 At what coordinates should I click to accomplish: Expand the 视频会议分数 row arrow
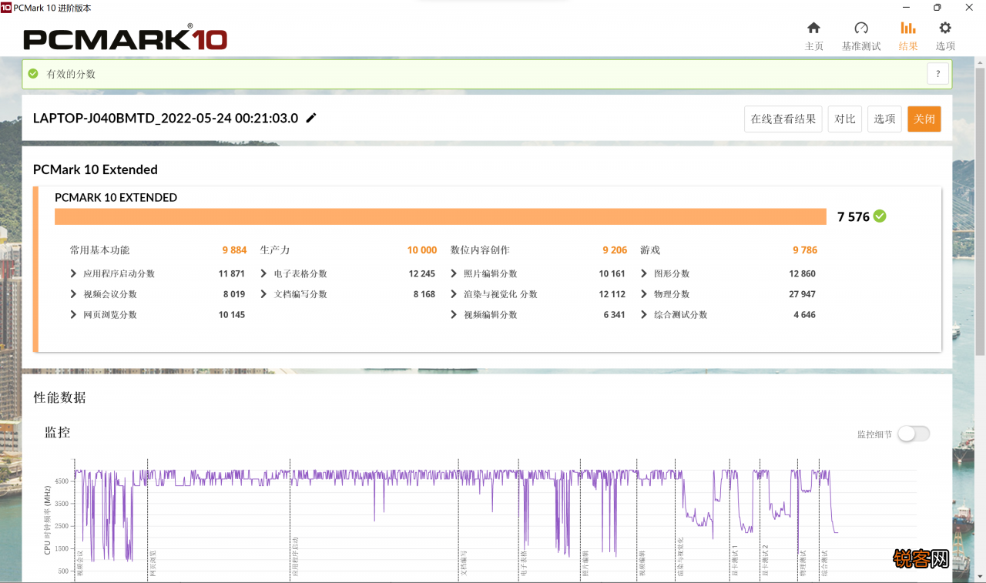73,294
